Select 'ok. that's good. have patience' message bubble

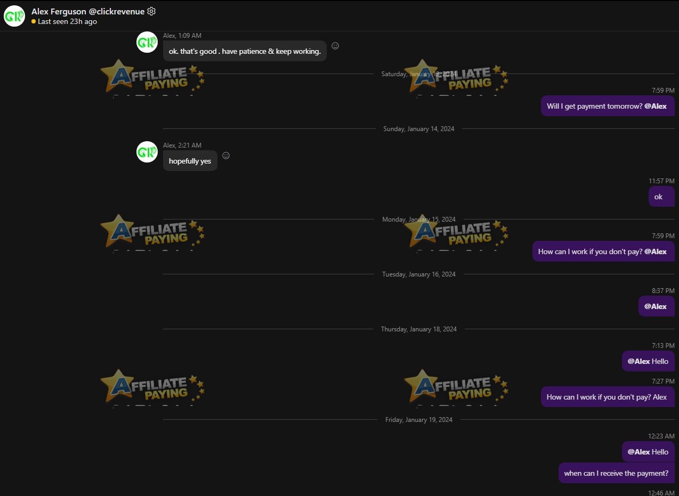(x=245, y=51)
